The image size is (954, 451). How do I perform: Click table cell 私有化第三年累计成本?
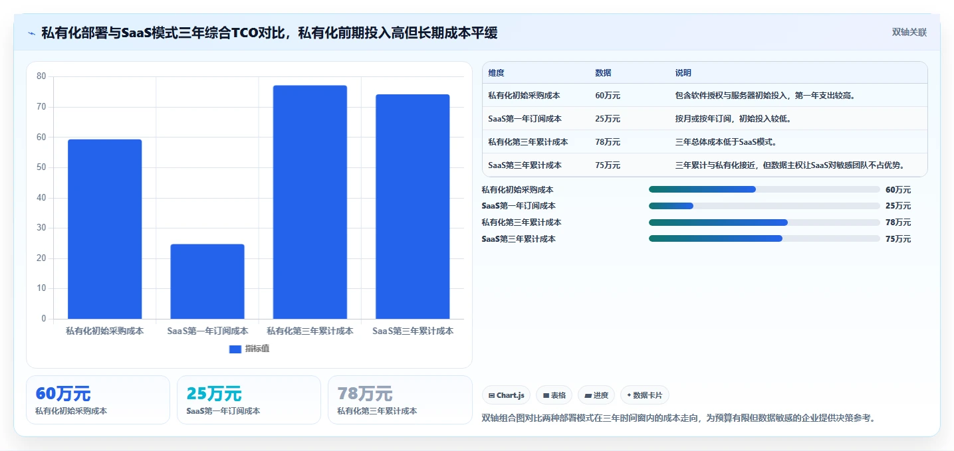[528, 142]
